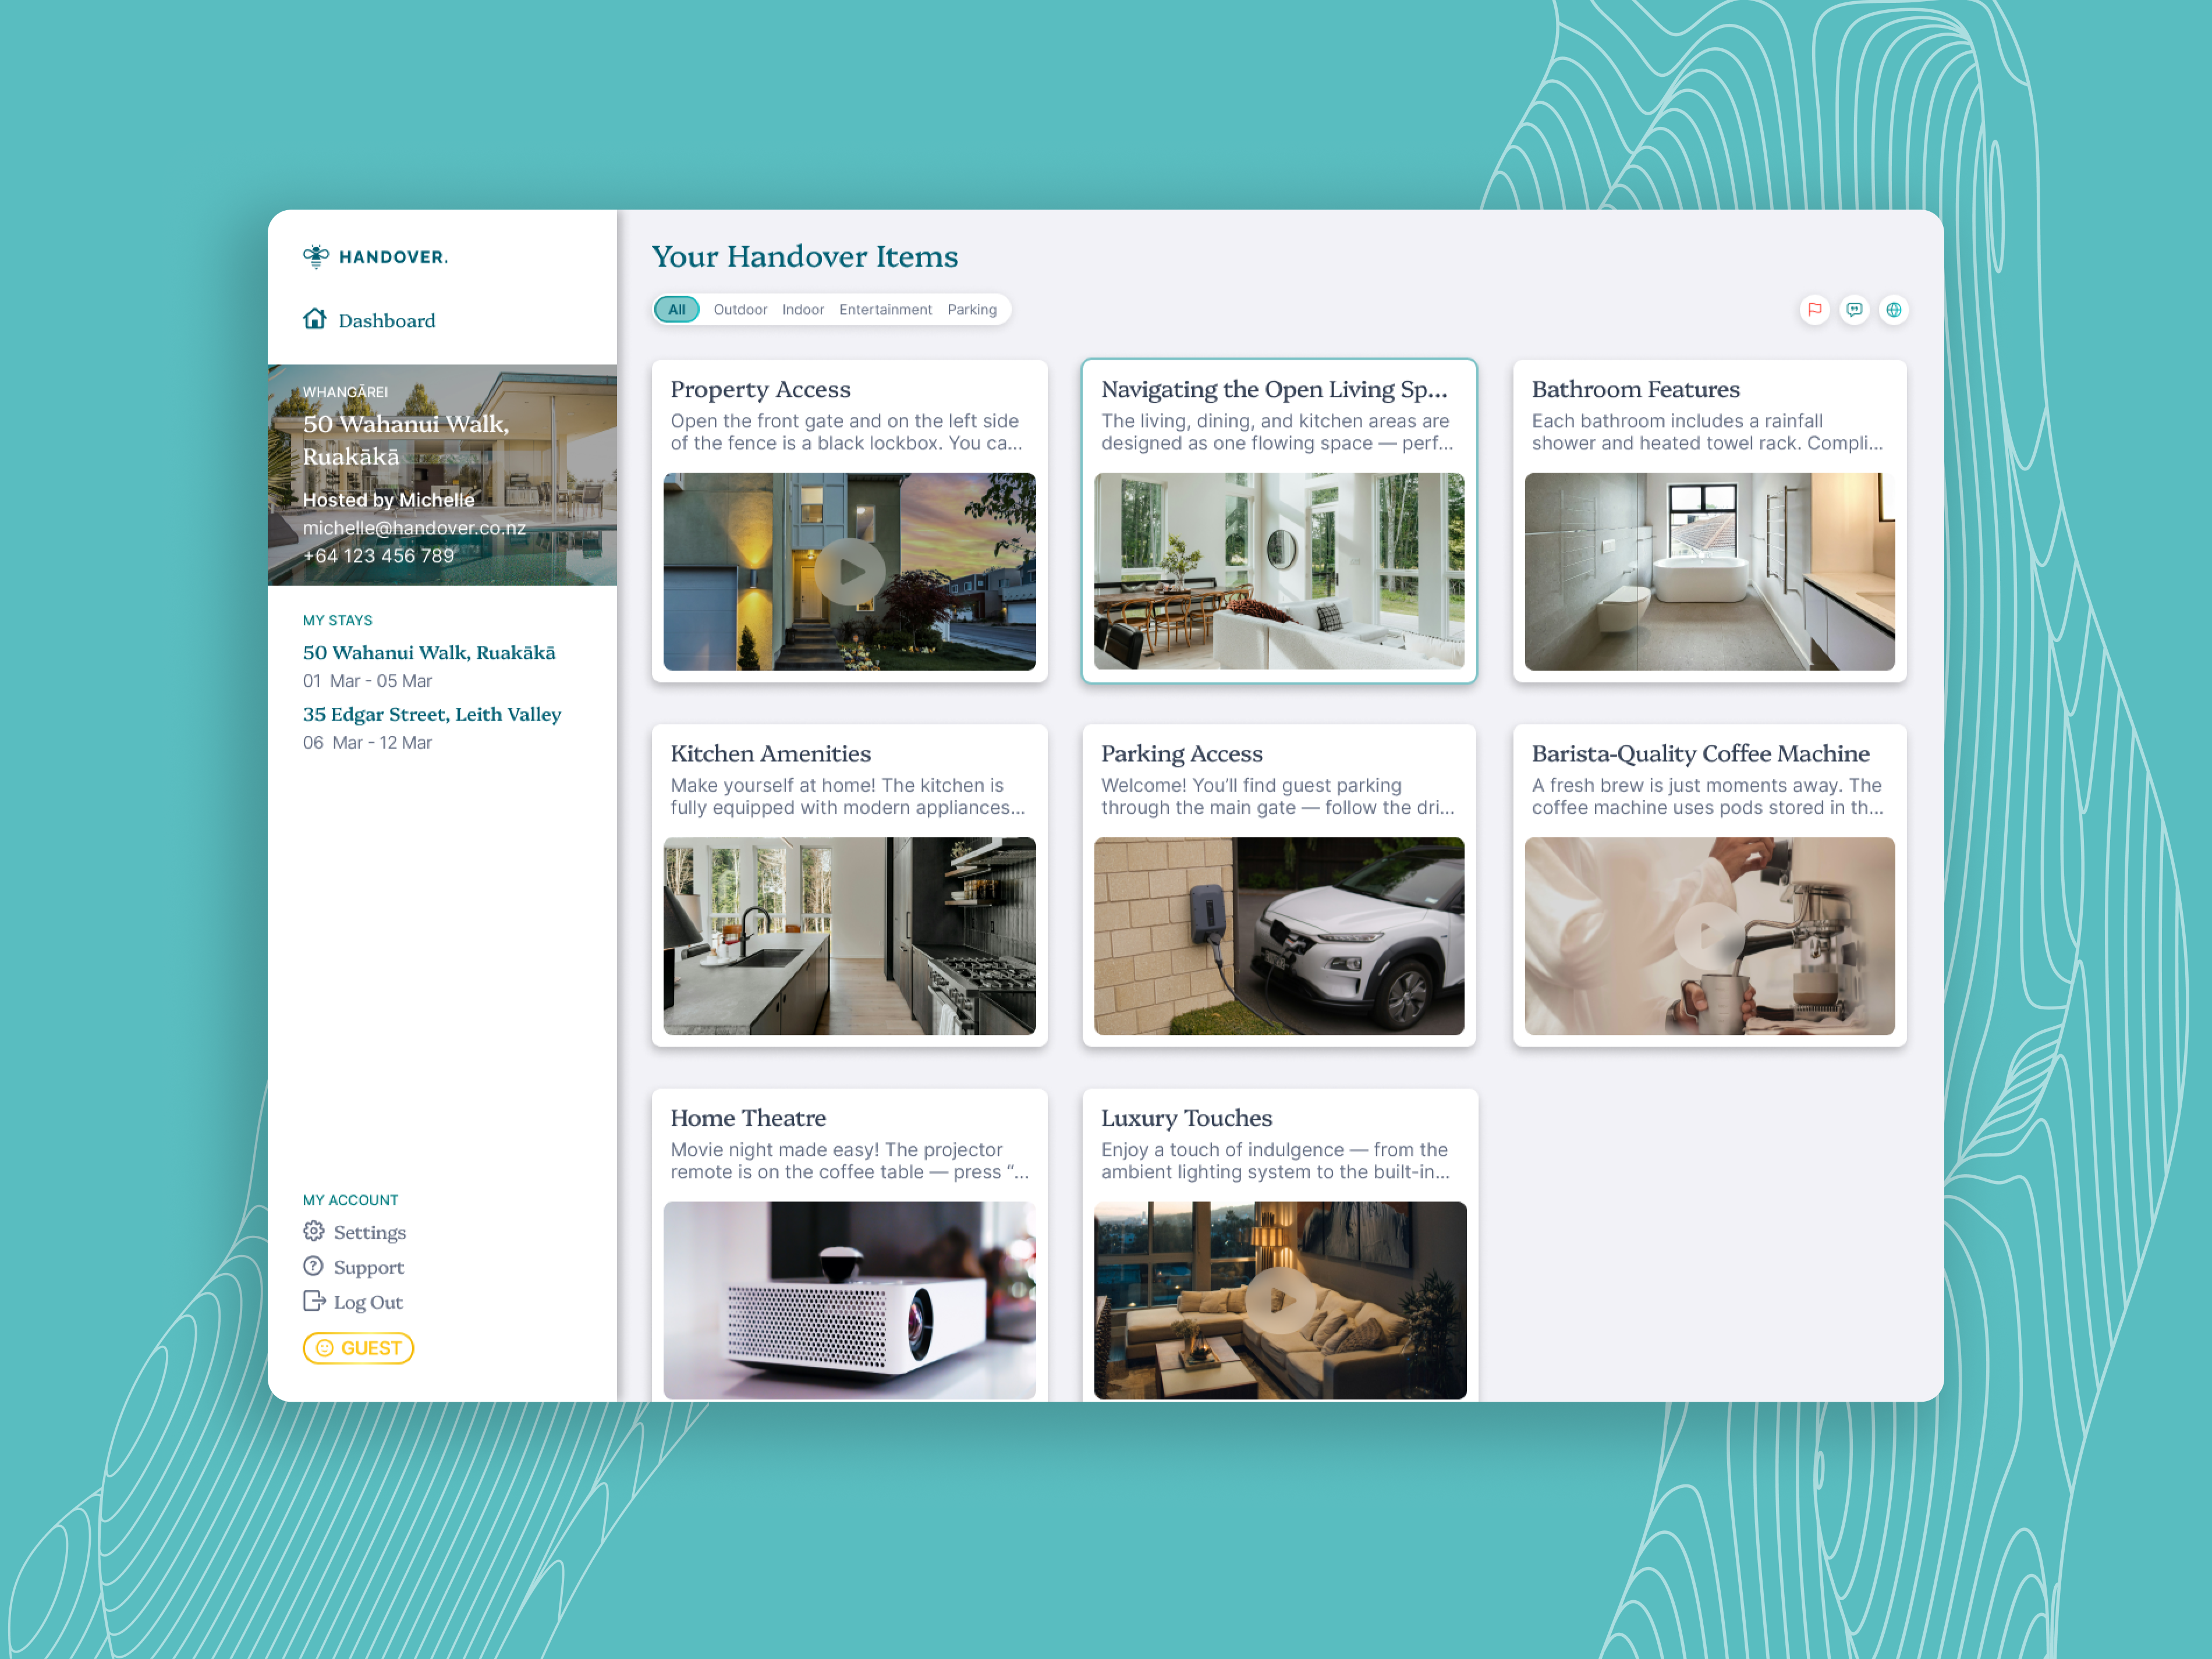The height and width of the screenshot is (1659, 2212).
Task: Click the red flag report icon
Action: click(1814, 310)
